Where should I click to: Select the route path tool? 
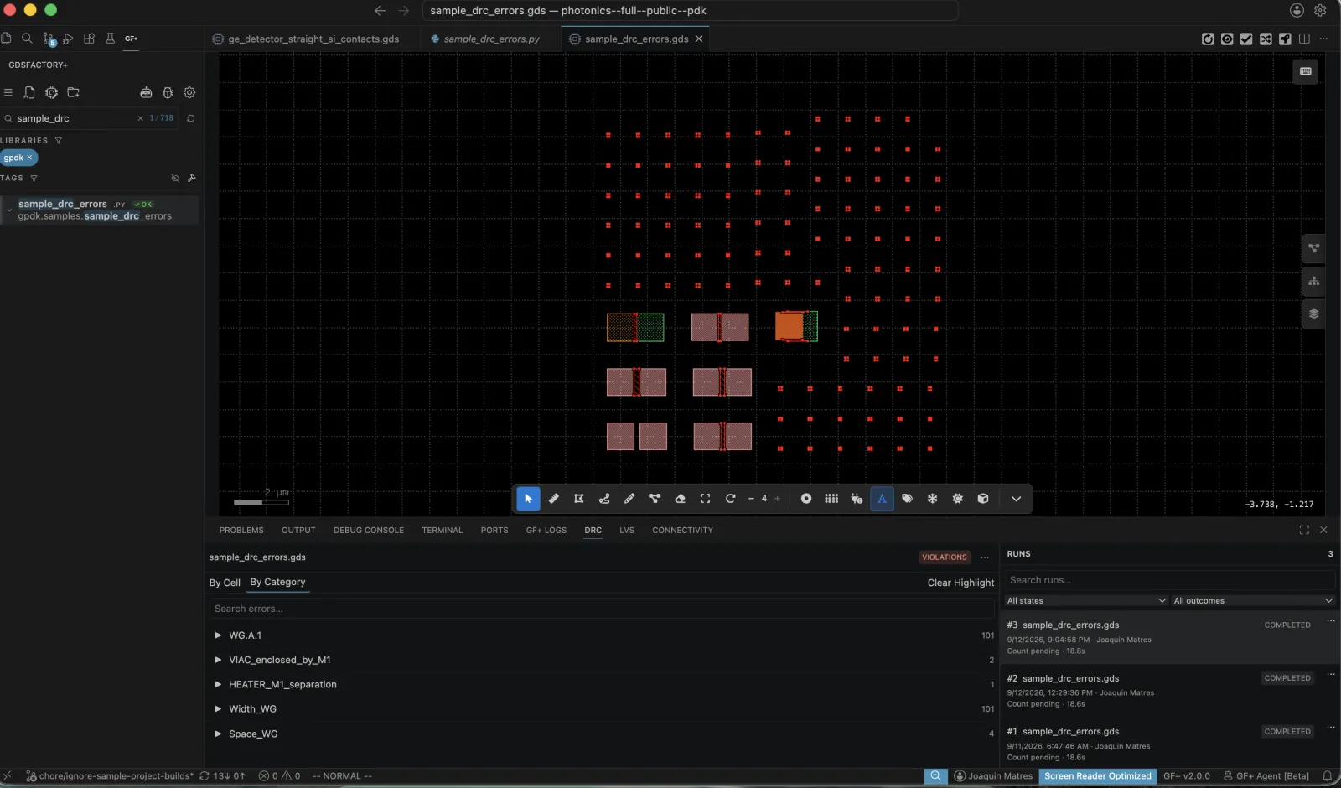click(x=604, y=499)
